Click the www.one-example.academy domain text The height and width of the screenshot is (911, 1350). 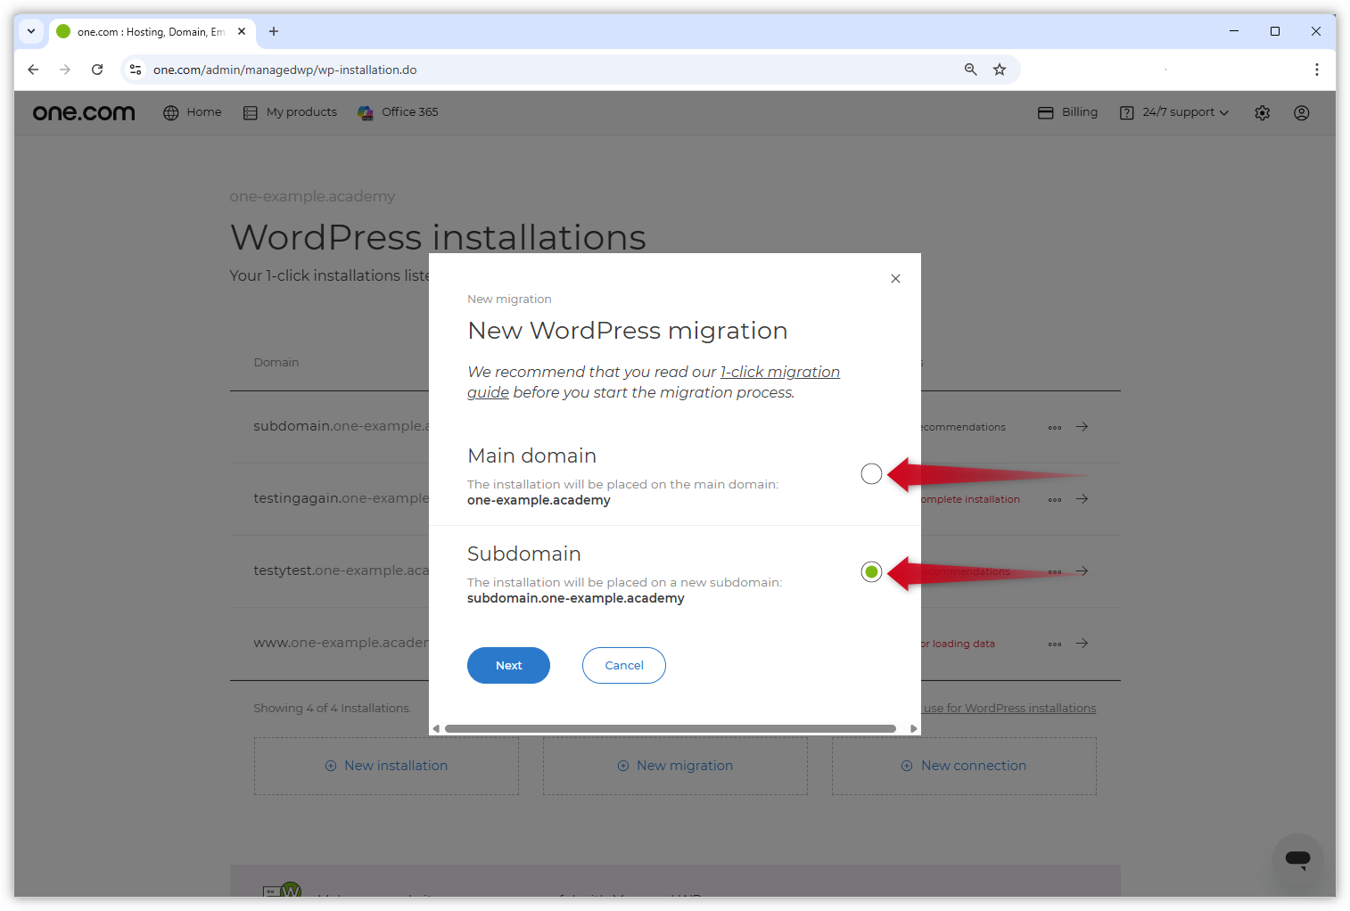click(341, 643)
